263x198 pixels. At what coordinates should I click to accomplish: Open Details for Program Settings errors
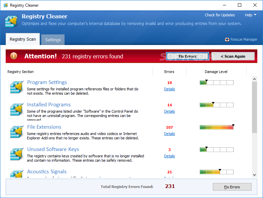(x=169, y=89)
